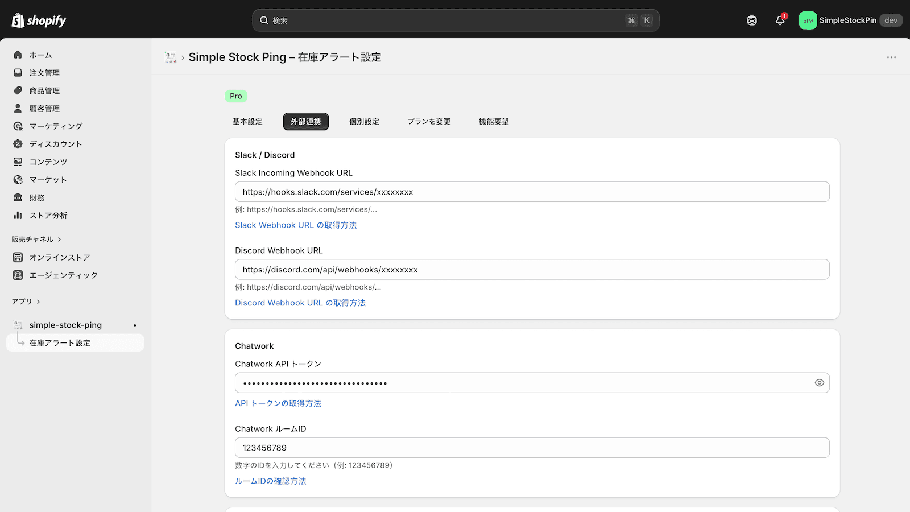Open the three-dot more actions menu

pyautogui.click(x=891, y=57)
